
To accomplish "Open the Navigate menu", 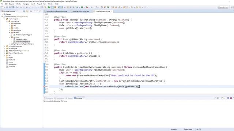I will (26, 4).
